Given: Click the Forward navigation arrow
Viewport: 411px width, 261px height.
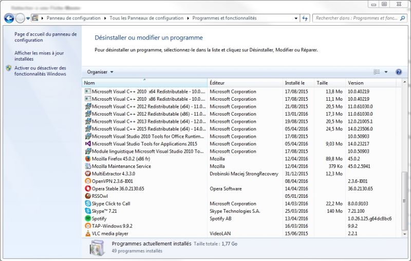Looking at the screenshot, I should [20, 18].
